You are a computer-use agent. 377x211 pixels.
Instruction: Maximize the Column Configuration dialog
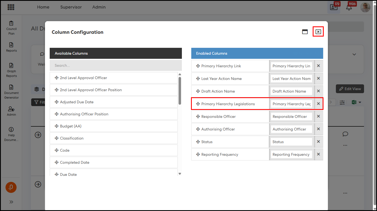(x=305, y=32)
